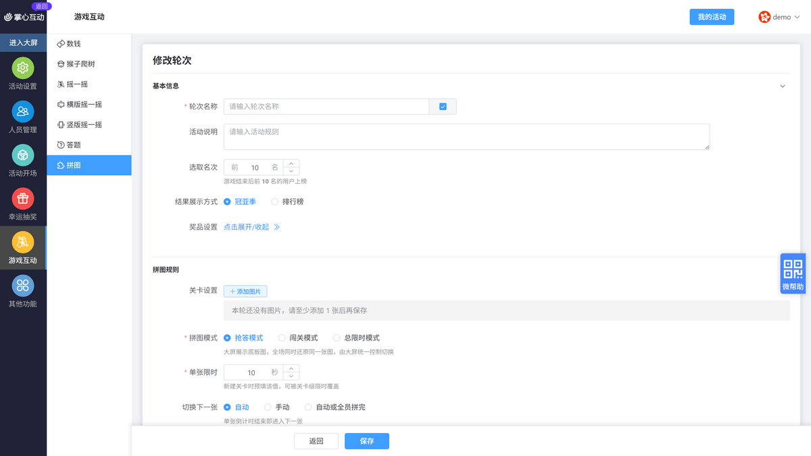
Task: Click the 横版摇一摇 game icon
Action: pos(61,104)
